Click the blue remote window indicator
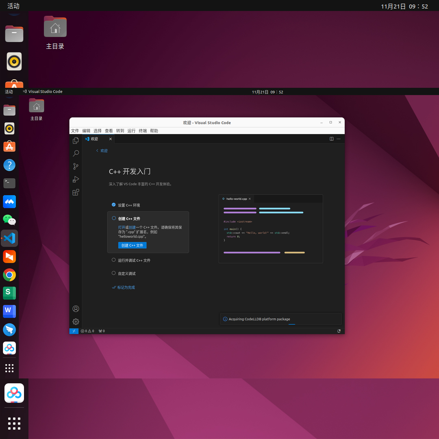Viewport: 439px width, 439px height. [74, 331]
